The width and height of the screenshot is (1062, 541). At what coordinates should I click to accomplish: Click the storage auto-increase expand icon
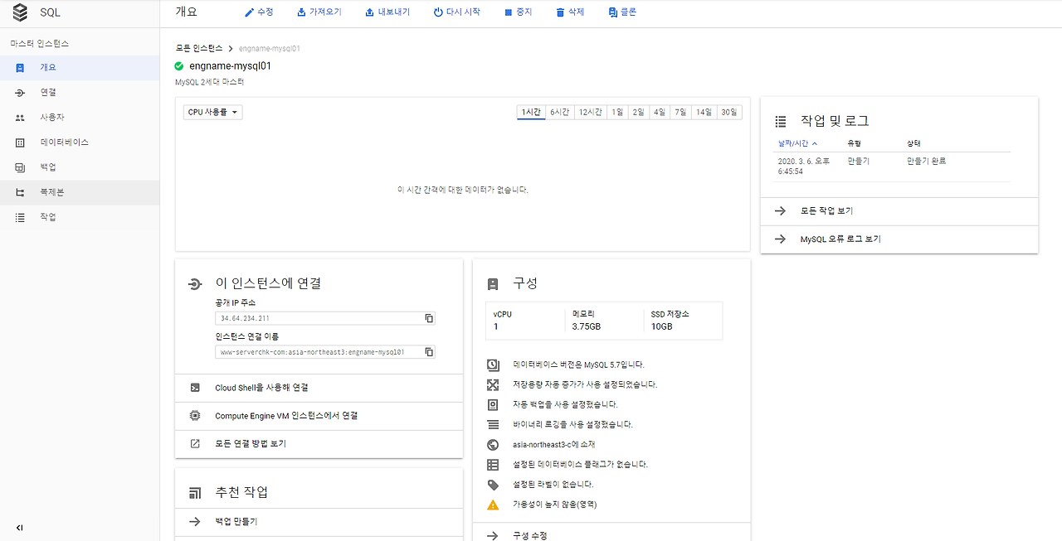coord(493,384)
